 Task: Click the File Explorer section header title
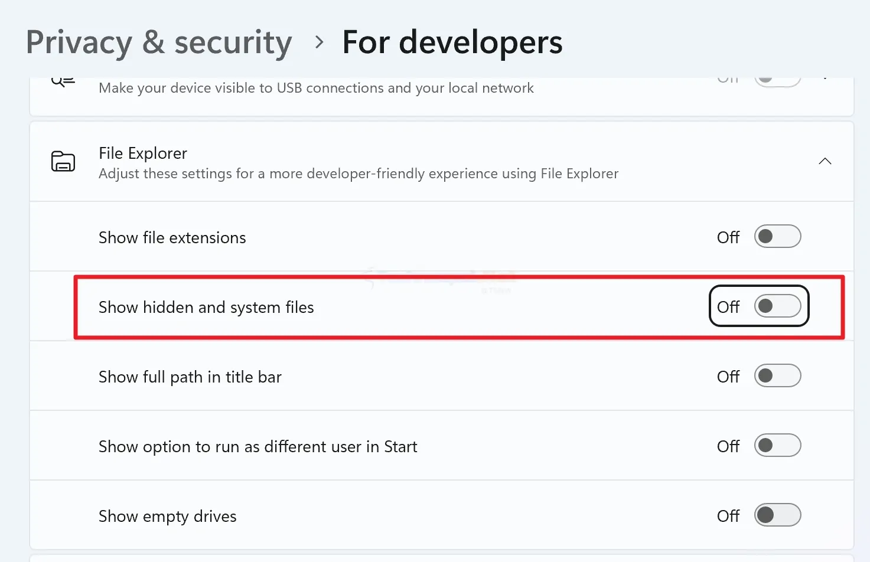click(143, 153)
